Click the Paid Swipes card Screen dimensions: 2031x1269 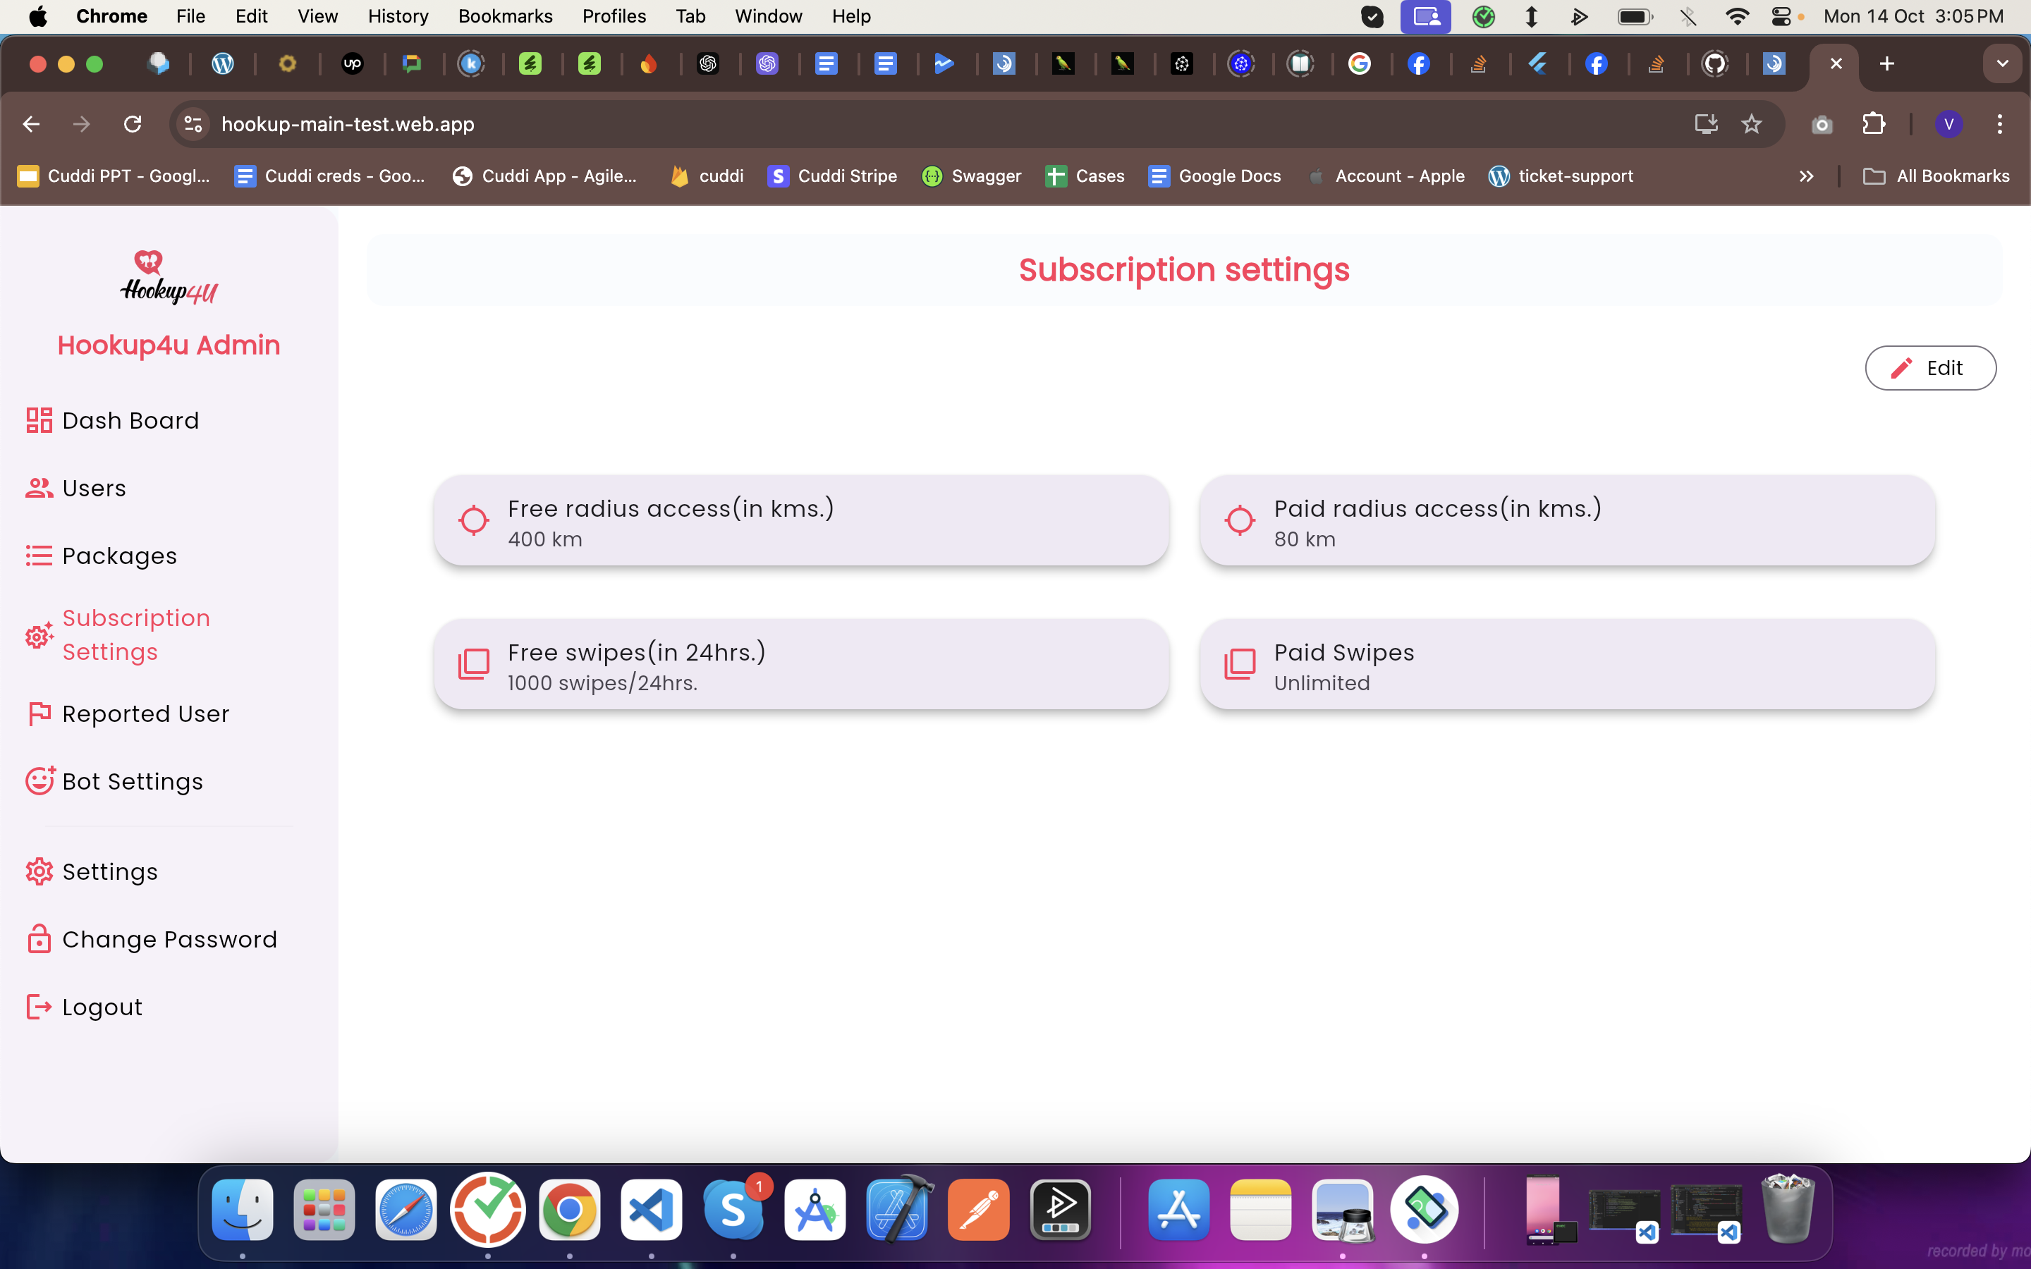tap(1567, 664)
